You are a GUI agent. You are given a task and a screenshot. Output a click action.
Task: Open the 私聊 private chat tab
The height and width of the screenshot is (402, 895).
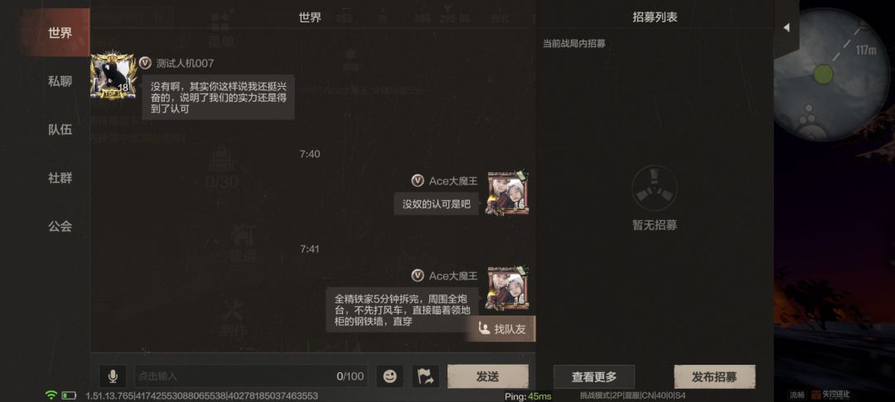tap(60, 81)
